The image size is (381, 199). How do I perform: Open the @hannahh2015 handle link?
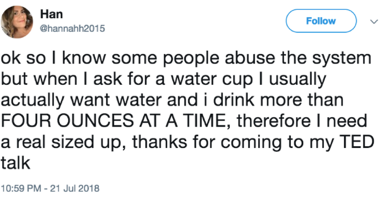(72, 29)
